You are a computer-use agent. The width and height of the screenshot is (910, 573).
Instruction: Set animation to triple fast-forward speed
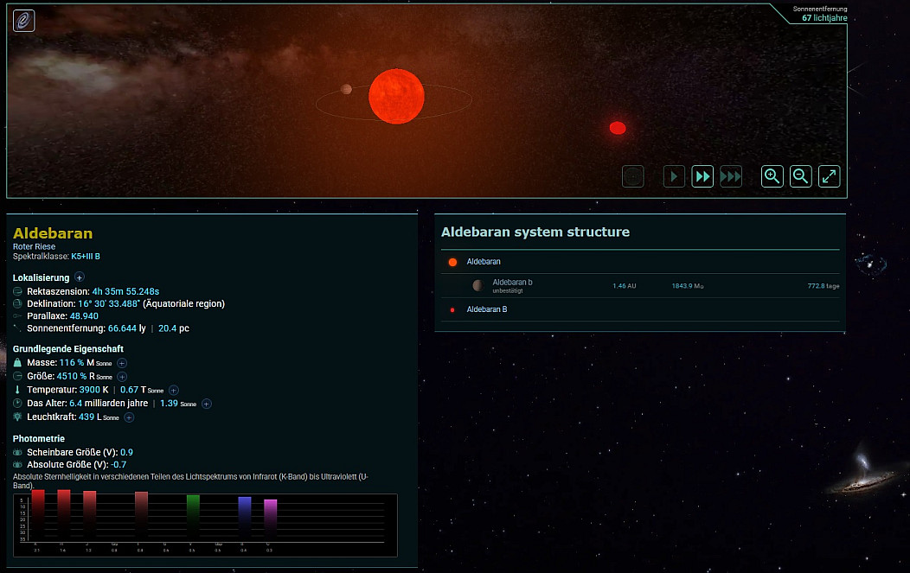click(x=731, y=176)
